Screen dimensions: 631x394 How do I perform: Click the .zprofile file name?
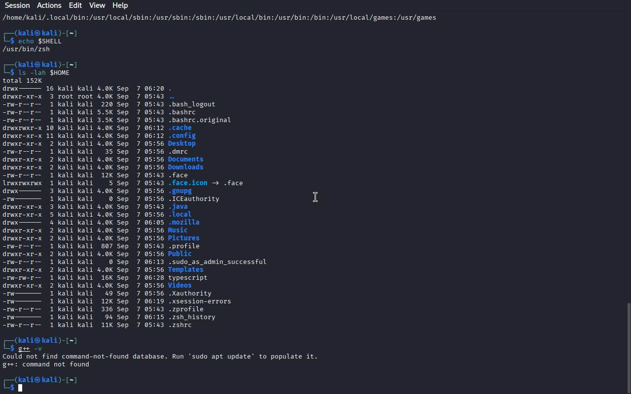(186, 309)
